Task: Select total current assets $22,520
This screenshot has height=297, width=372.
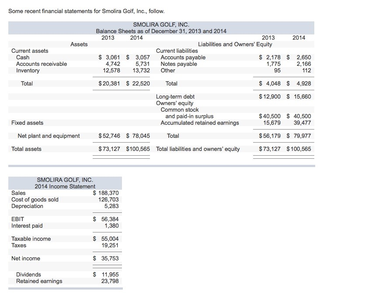Action: pos(138,84)
